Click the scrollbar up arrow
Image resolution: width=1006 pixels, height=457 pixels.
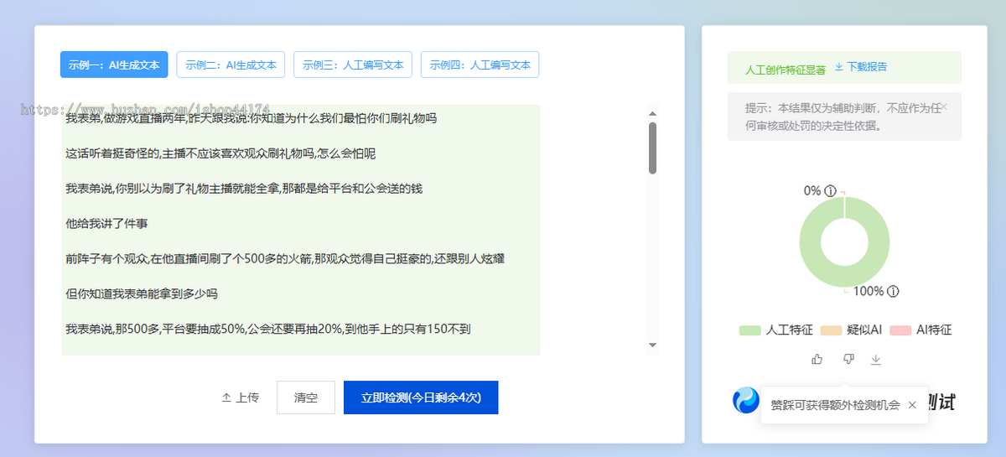(x=652, y=113)
